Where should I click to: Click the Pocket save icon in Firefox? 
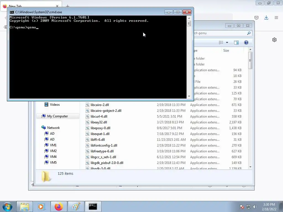click(256, 17)
